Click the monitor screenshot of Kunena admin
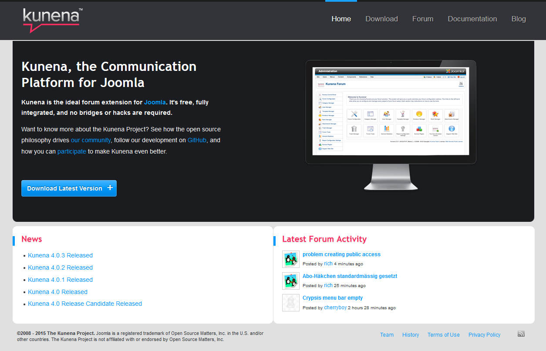 pos(391,125)
